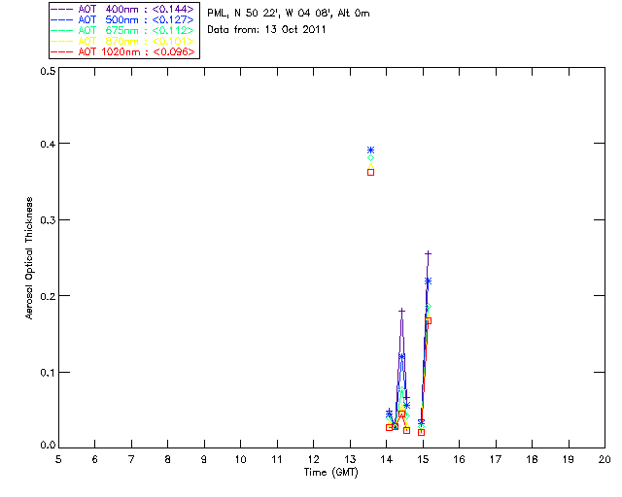Click the x-axis tick label 14
This screenshot has height=497, width=622.
click(387, 459)
